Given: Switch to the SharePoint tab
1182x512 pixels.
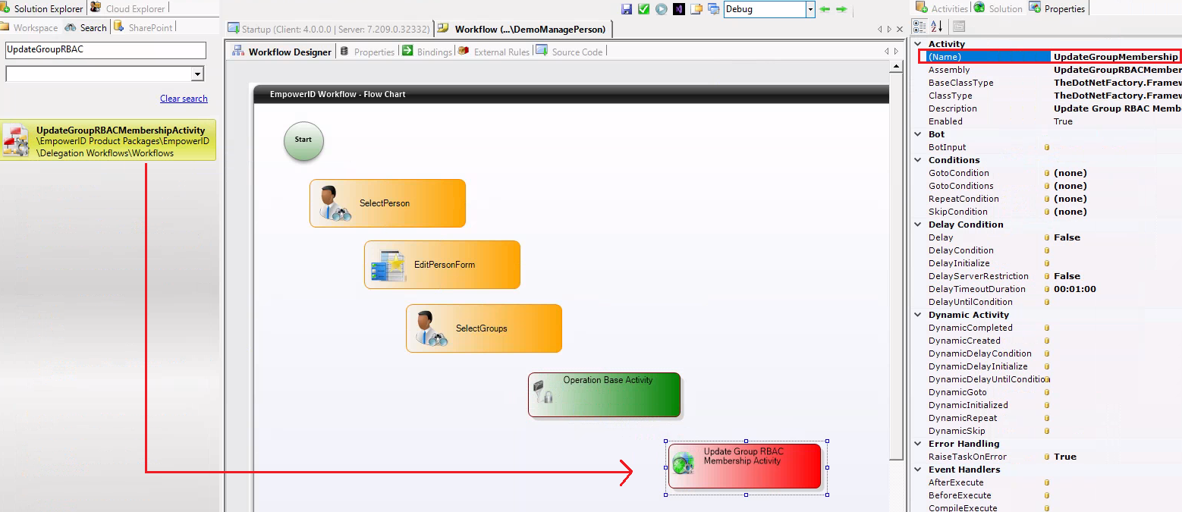Looking at the screenshot, I should coord(144,27).
